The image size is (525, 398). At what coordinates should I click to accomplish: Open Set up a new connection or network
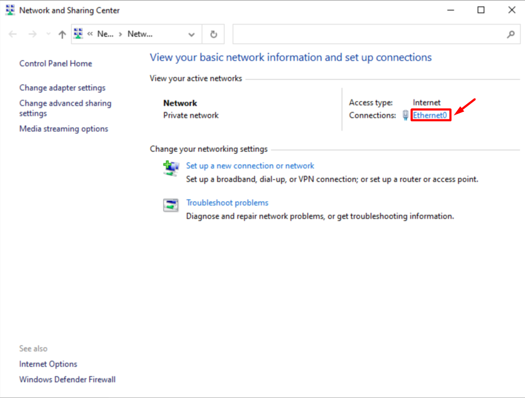coord(250,166)
